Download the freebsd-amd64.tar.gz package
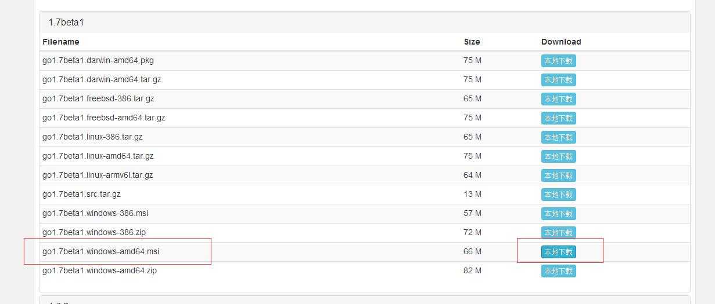Screen dimensions: 715x304 click(x=558, y=118)
